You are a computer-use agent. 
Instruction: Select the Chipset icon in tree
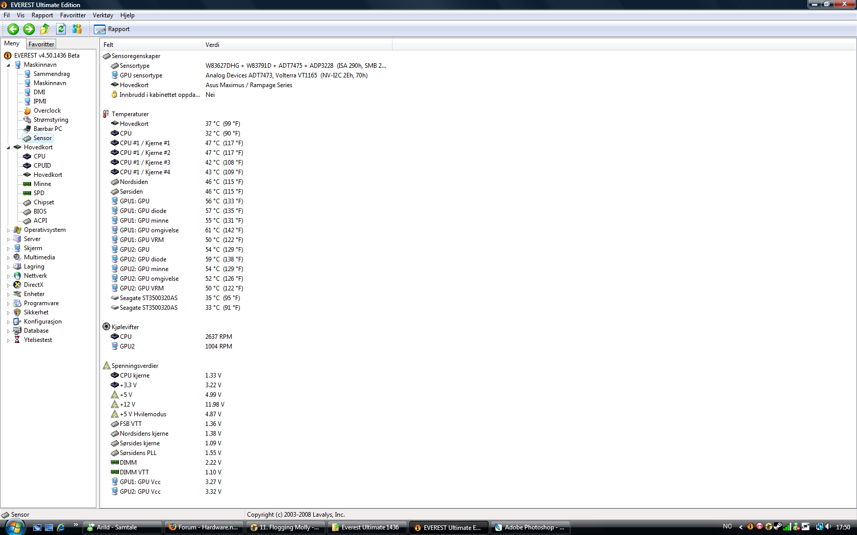[x=27, y=202]
